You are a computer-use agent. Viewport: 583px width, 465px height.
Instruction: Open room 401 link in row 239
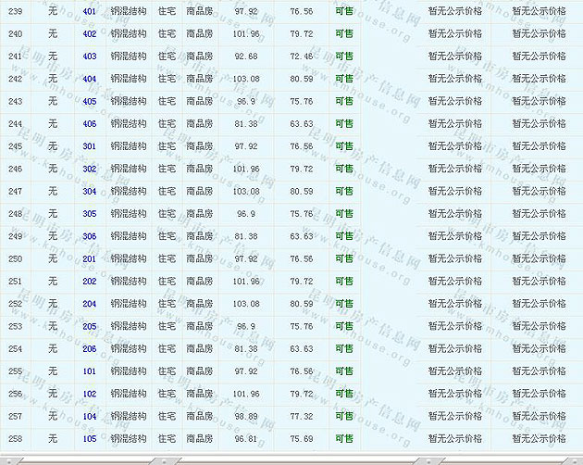(89, 11)
